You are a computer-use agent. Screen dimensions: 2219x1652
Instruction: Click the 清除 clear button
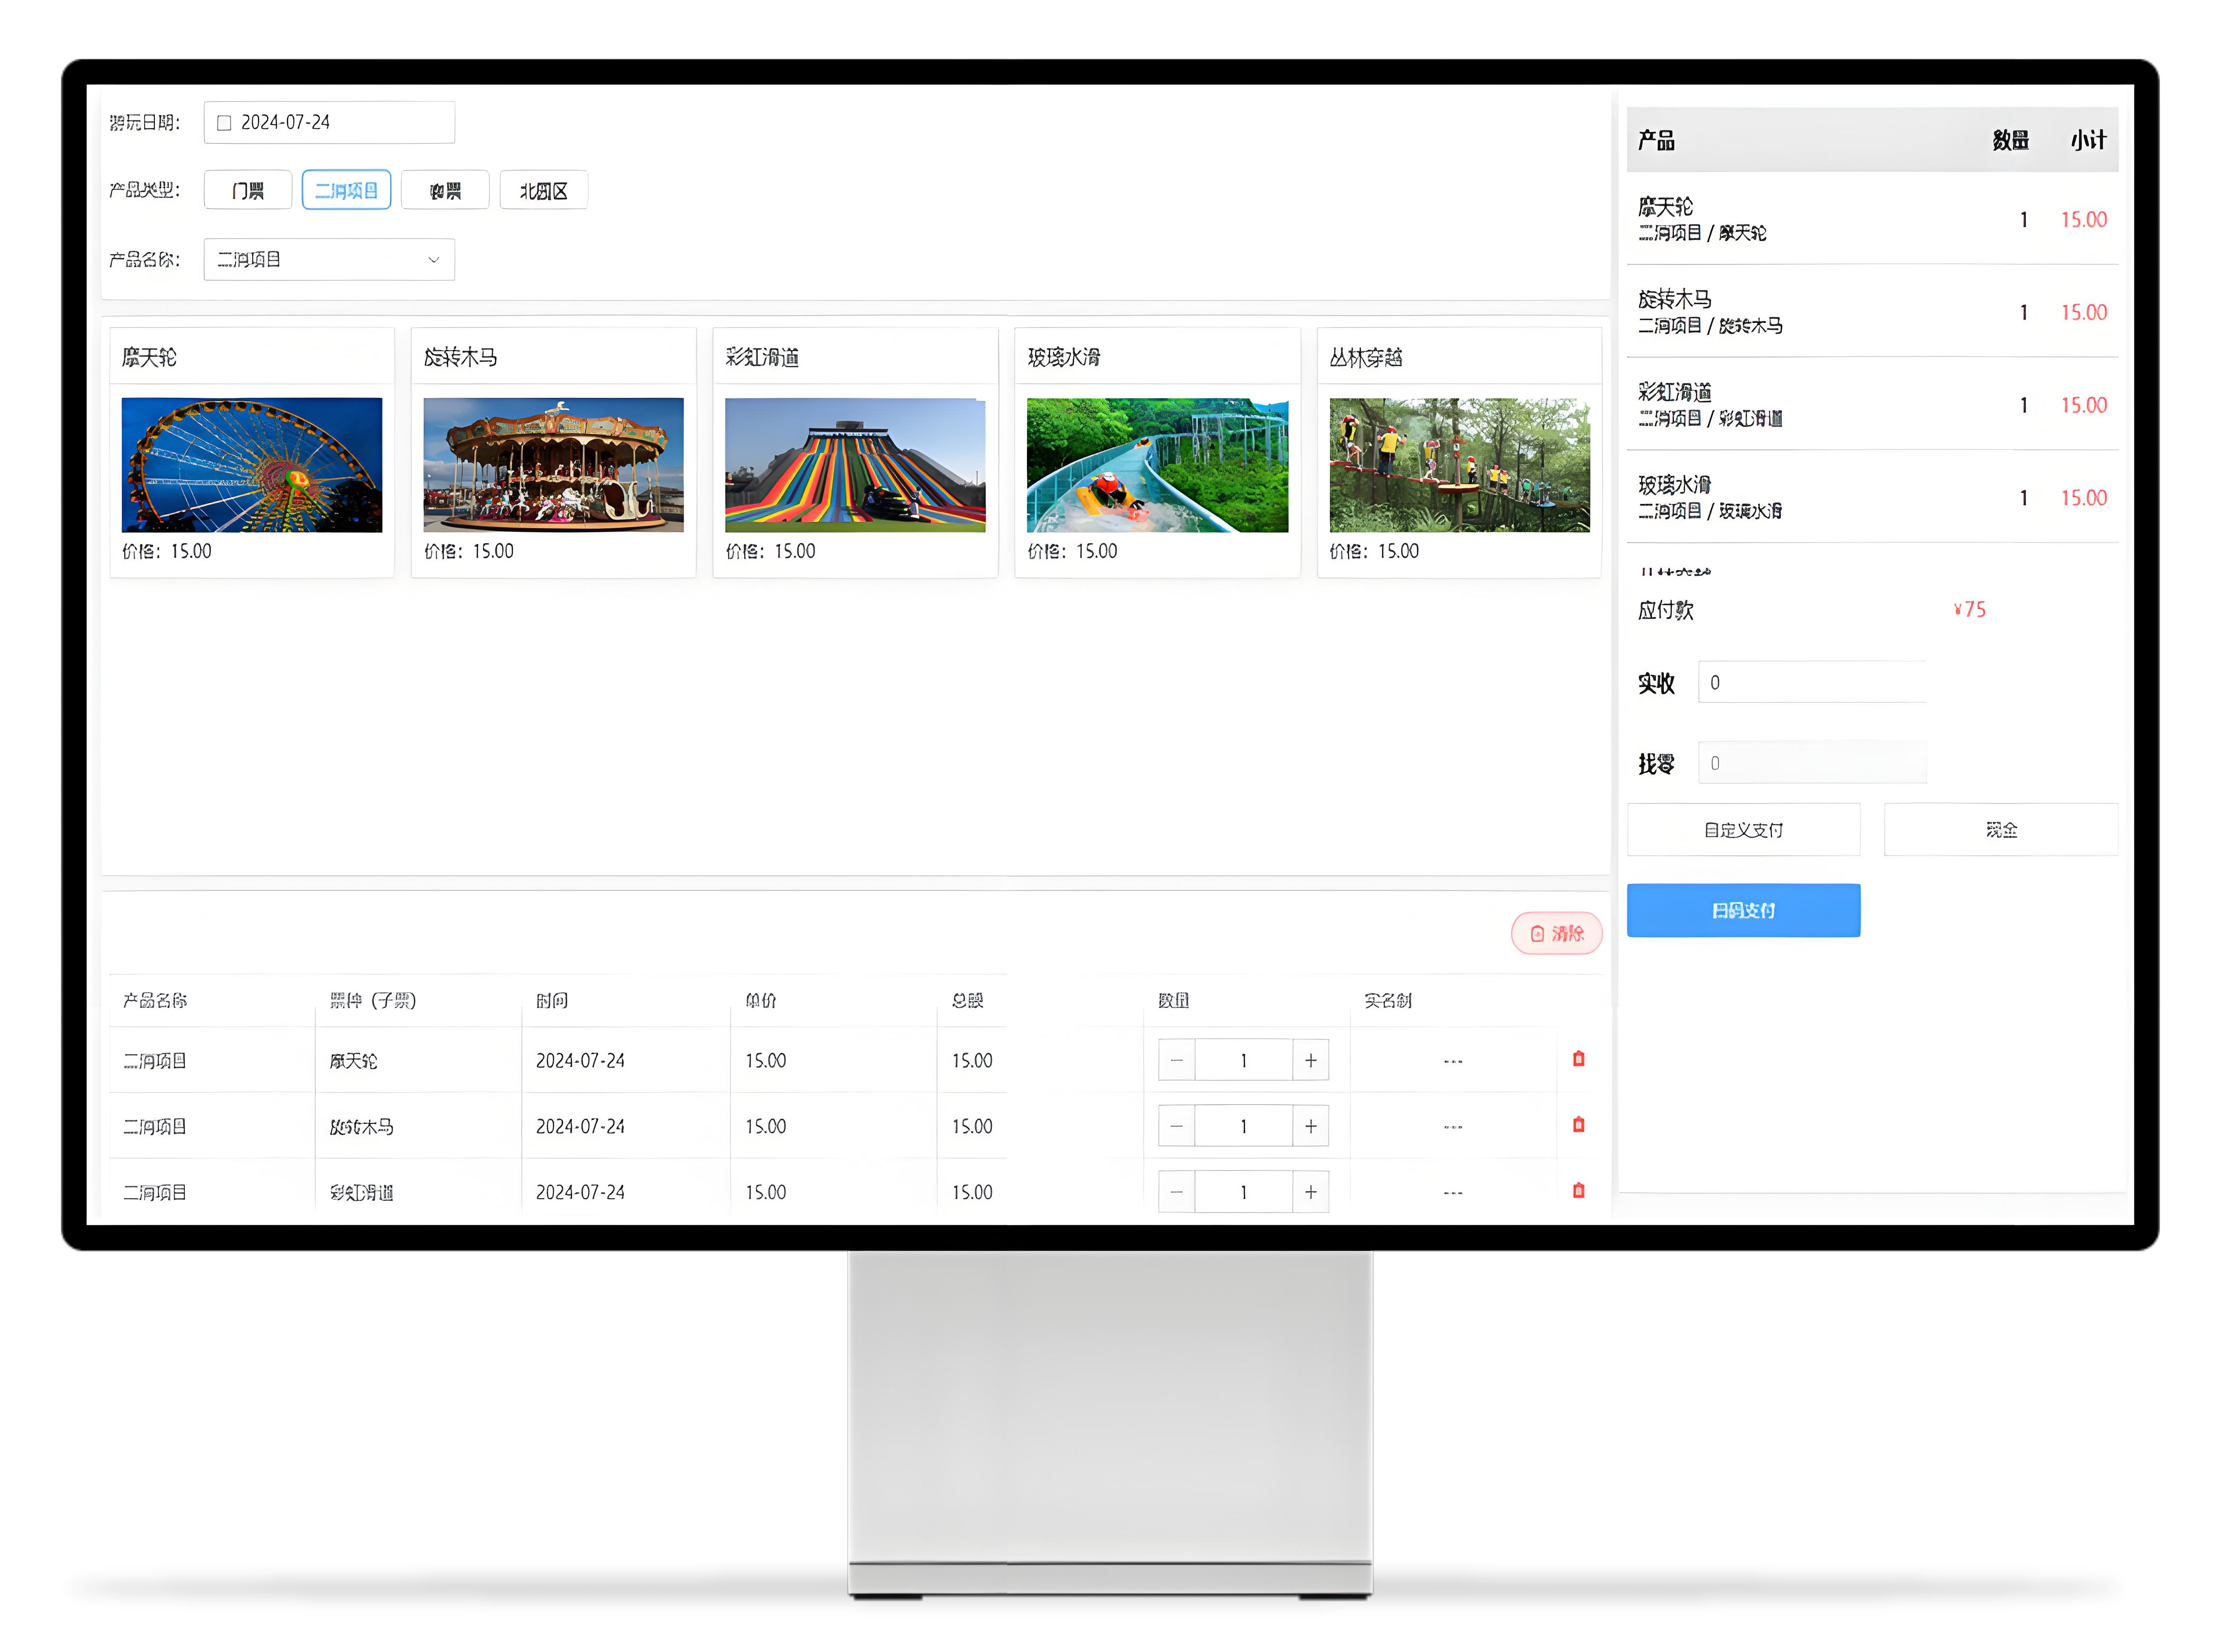click(x=1557, y=933)
